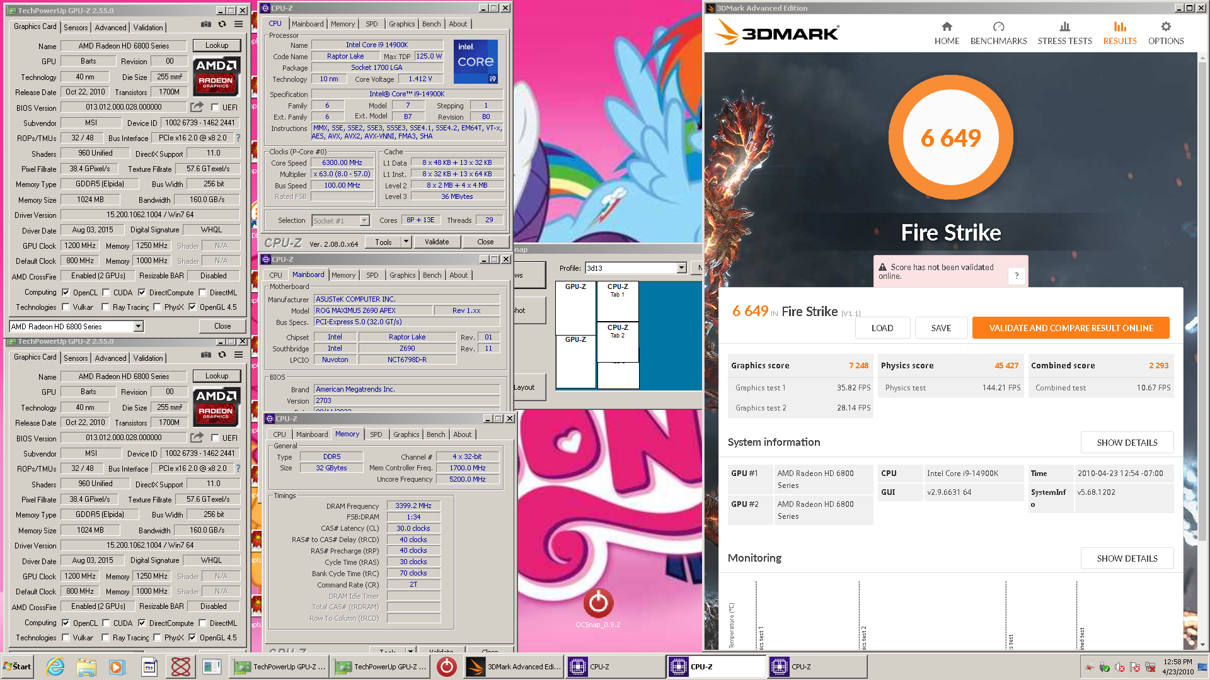Open Graphics tab in CPU-Z Memory window
The width and height of the screenshot is (1210, 680).
tap(406, 434)
